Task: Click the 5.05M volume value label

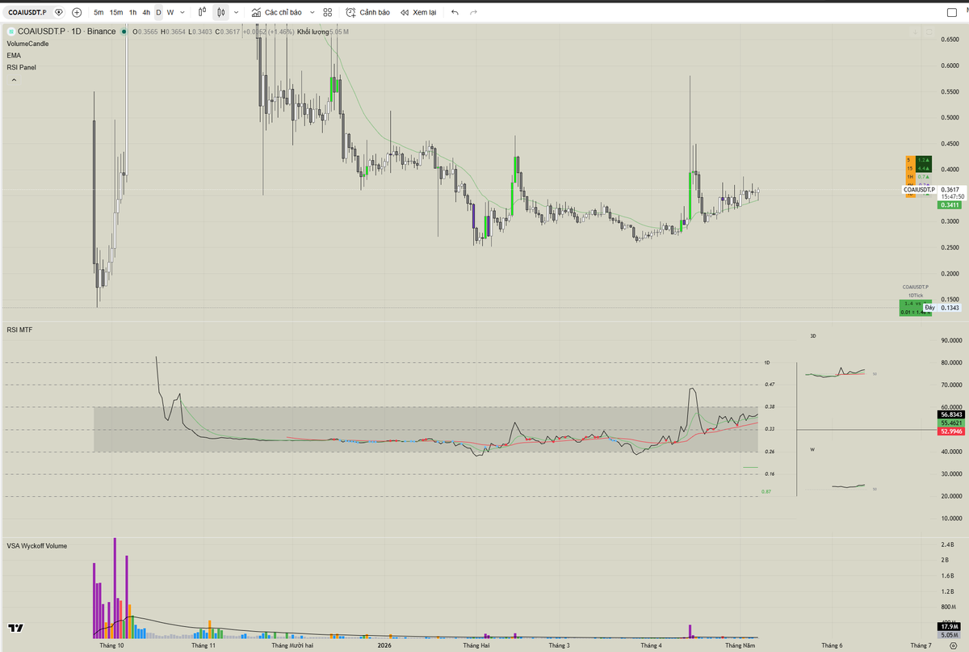Action: click(948, 635)
